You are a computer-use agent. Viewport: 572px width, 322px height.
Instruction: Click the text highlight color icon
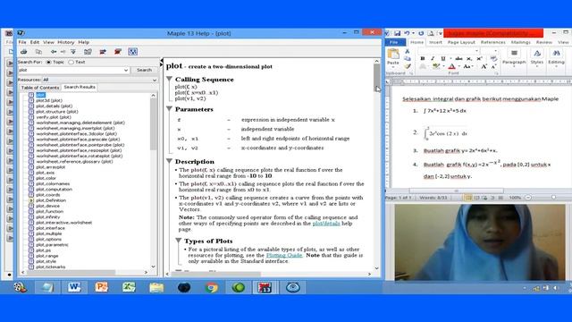[x=435, y=66]
